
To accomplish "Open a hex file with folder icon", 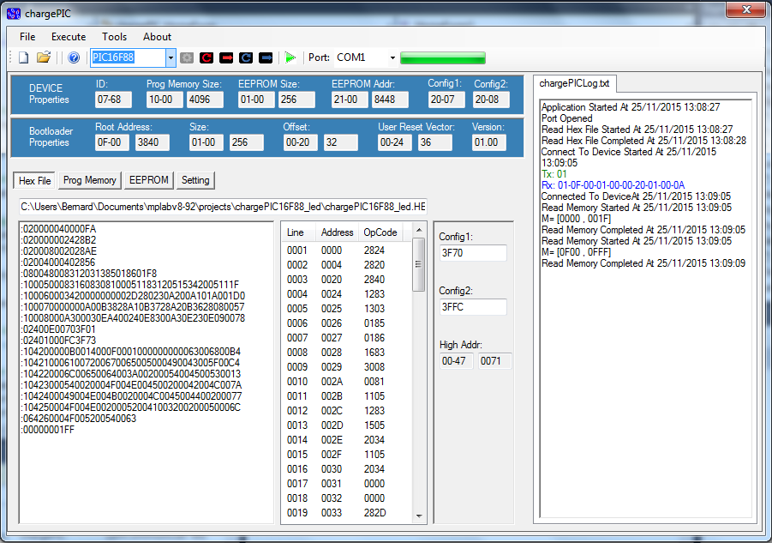I will [44, 57].
